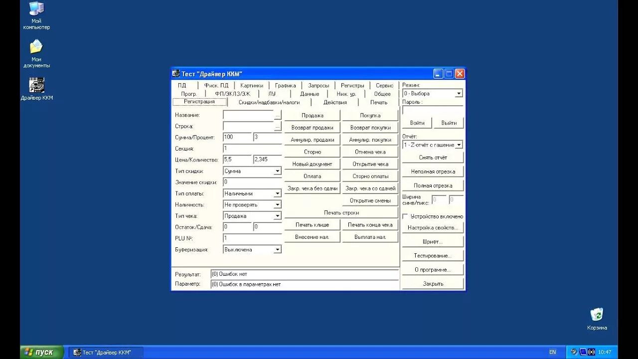Expand the Режим dropdown

[x=459, y=93]
